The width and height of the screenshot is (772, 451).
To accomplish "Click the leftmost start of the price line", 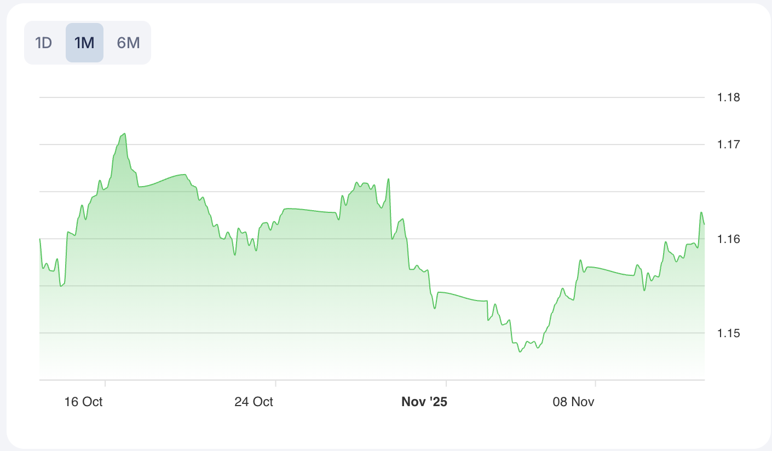I will point(40,239).
